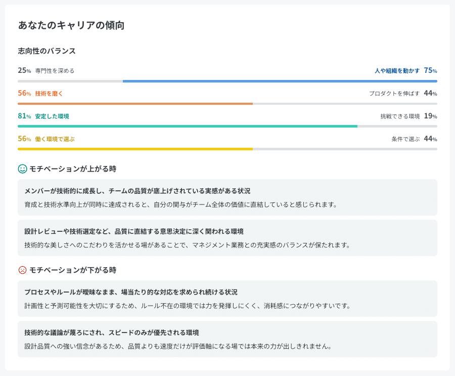Click the 条件で選ぶ label

click(x=405, y=139)
